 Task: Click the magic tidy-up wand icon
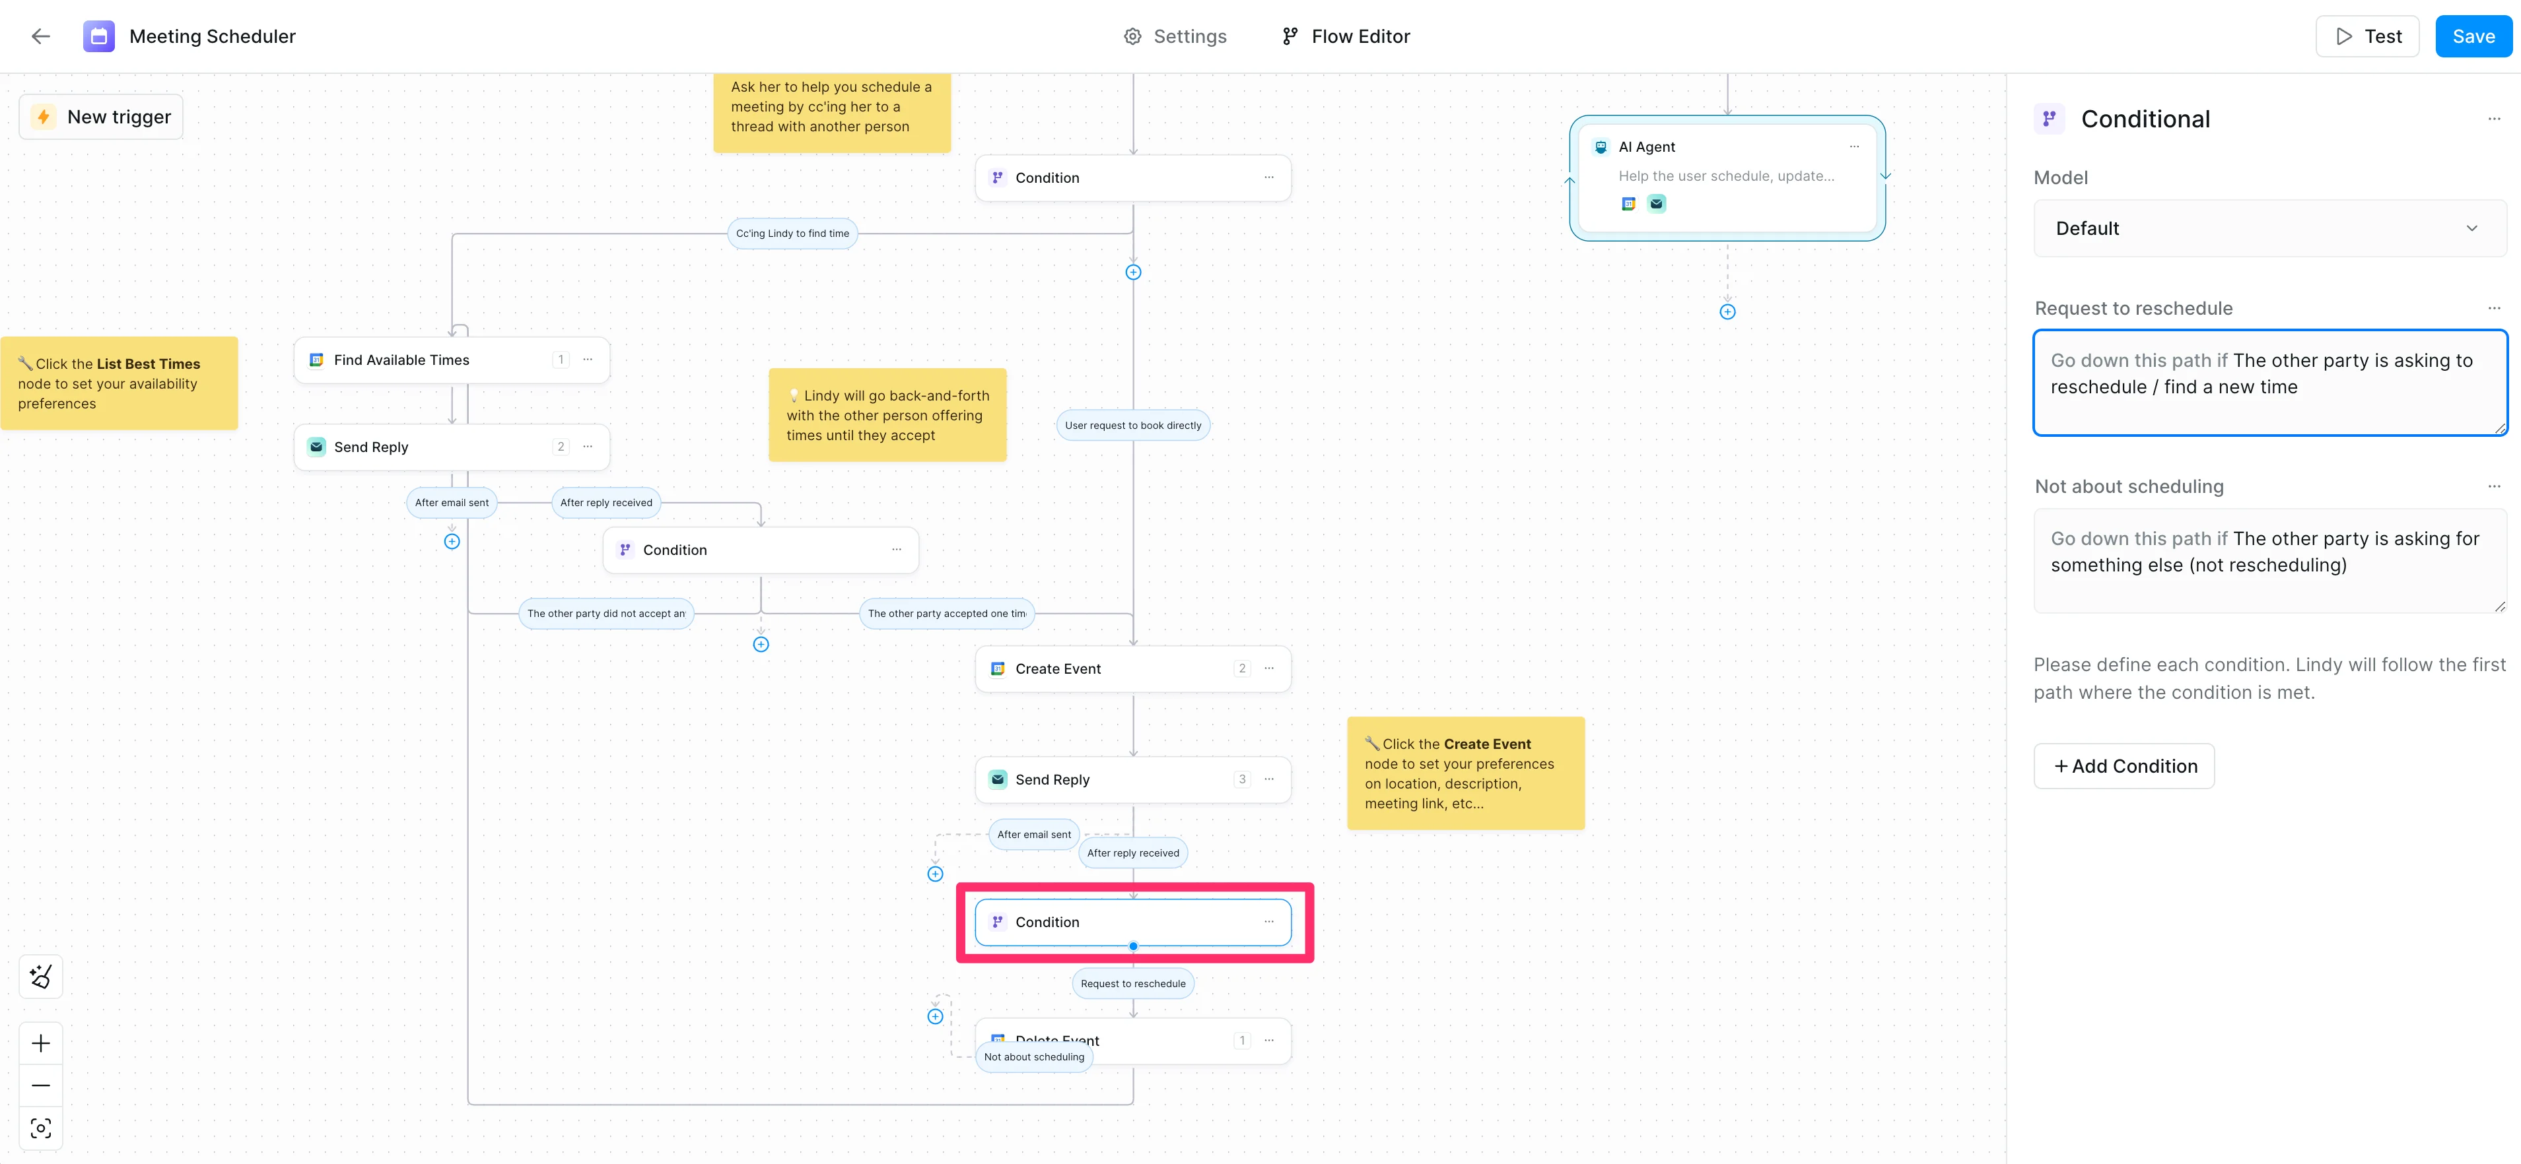click(41, 976)
